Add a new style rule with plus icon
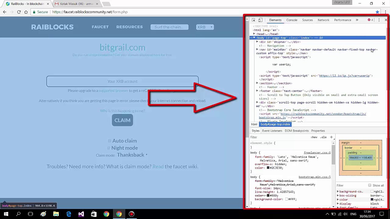 (x=331, y=137)
